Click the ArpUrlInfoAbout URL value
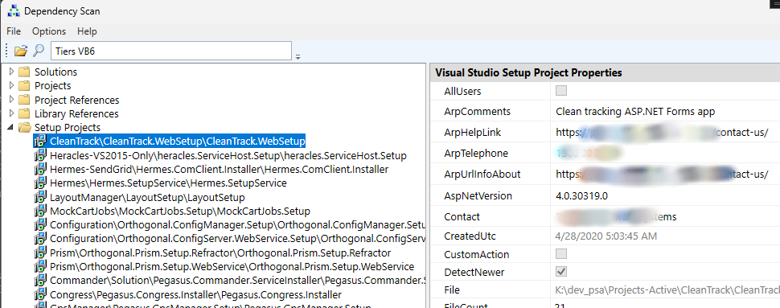Image resolution: width=780 pixels, height=308 pixels. (662, 175)
